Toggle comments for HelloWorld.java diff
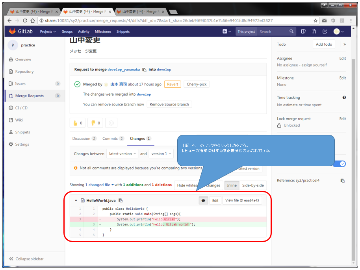The image size is (360, 270). click(203, 200)
